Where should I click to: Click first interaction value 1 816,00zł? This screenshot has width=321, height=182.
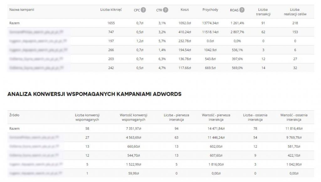[216, 165]
